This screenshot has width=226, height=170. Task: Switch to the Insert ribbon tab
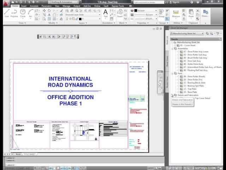click(24, 6)
